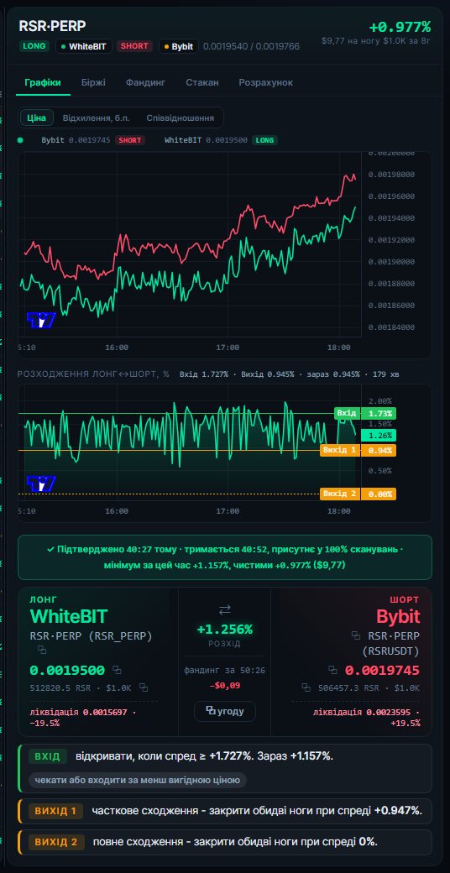The height and width of the screenshot is (873, 450).
Task: Open the Фандинг tab
Action: tap(145, 82)
